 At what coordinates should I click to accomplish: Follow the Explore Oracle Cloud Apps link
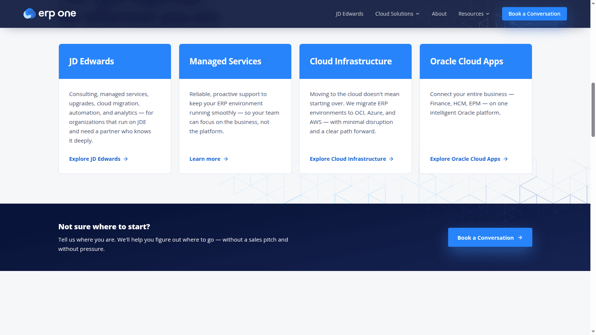tap(469, 159)
